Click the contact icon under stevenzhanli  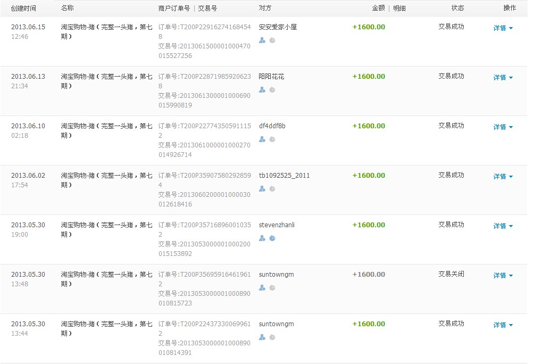[262, 238]
